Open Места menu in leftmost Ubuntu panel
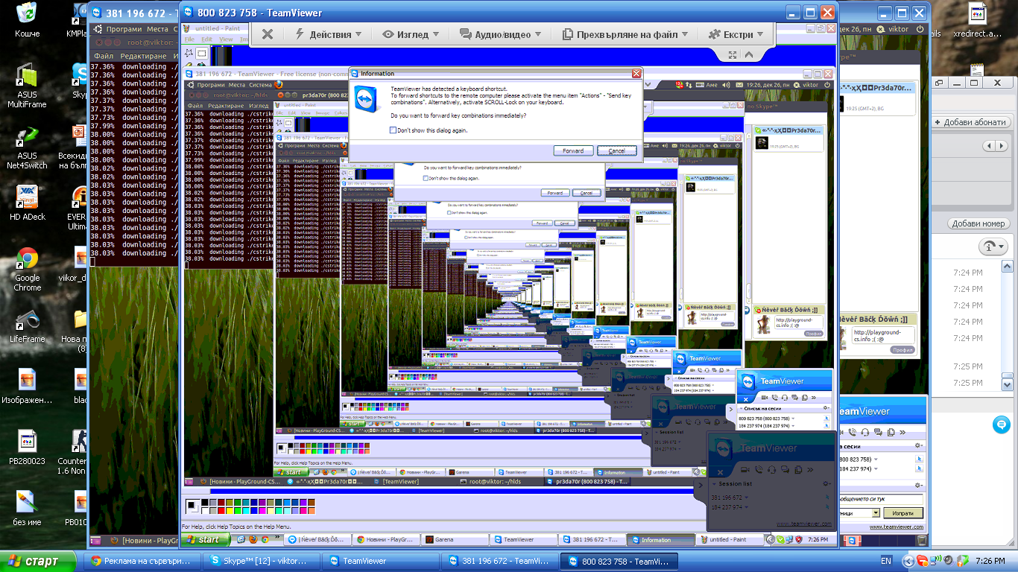The width and height of the screenshot is (1018, 572). pos(157,29)
